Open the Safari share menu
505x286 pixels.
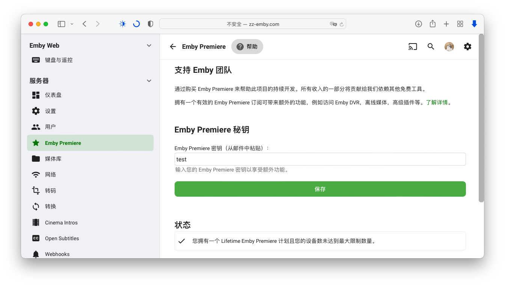[433, 24]
